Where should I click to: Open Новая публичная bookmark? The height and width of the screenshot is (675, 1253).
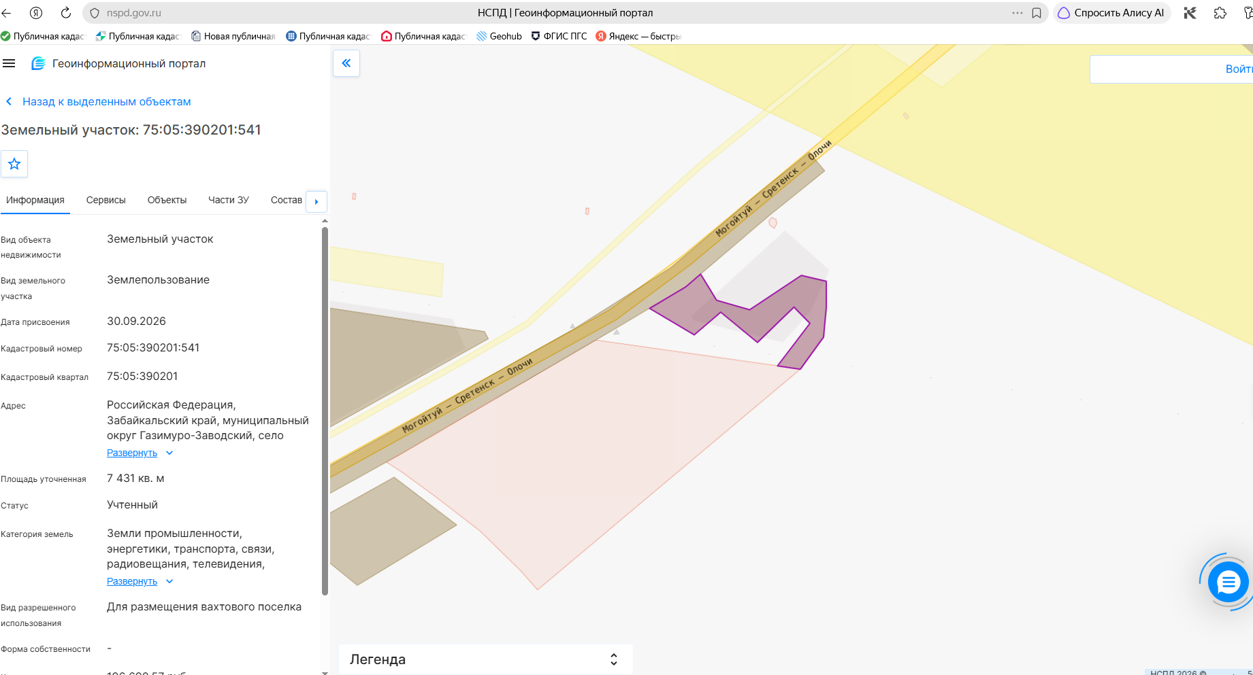point(233,36)
